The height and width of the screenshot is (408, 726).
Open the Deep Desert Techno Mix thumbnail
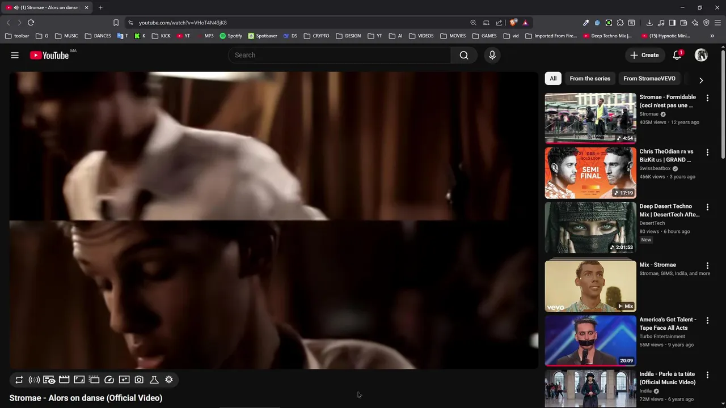click(590, 227)
